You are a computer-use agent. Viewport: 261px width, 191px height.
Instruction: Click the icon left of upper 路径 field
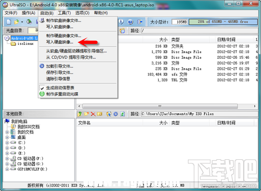[x=122, y=31]
